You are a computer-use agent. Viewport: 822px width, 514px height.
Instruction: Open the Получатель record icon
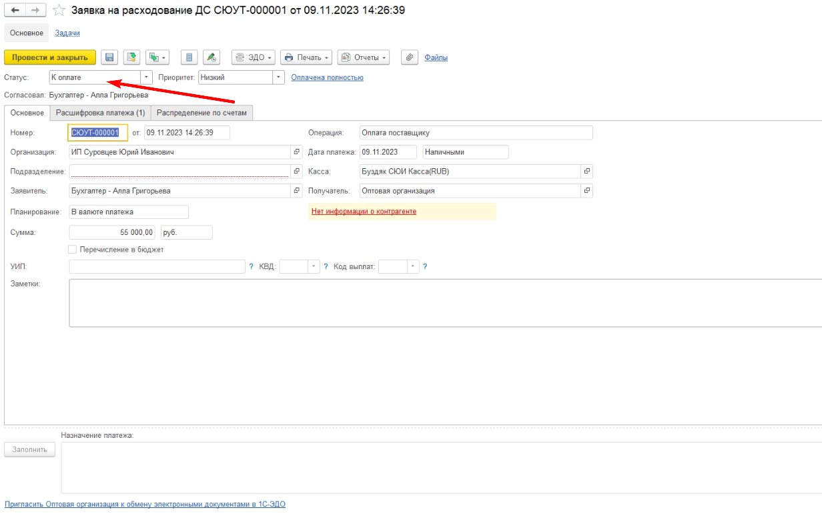coord(587,191)
